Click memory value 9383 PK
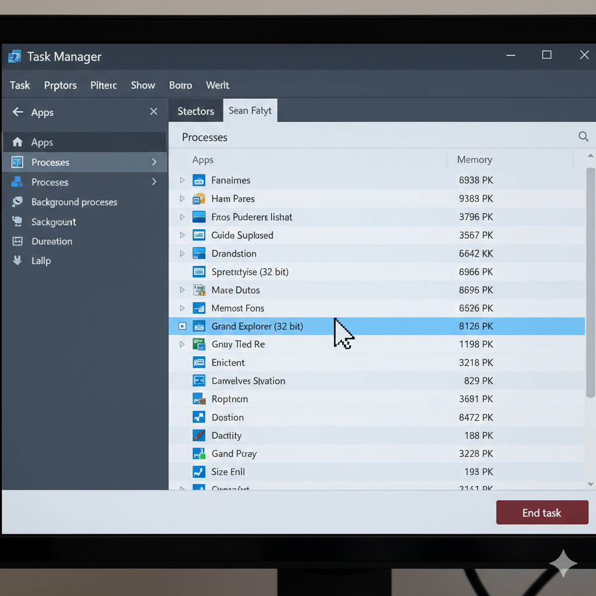Image resolution: width=596 pixels, height=596 pixels. 476,198
